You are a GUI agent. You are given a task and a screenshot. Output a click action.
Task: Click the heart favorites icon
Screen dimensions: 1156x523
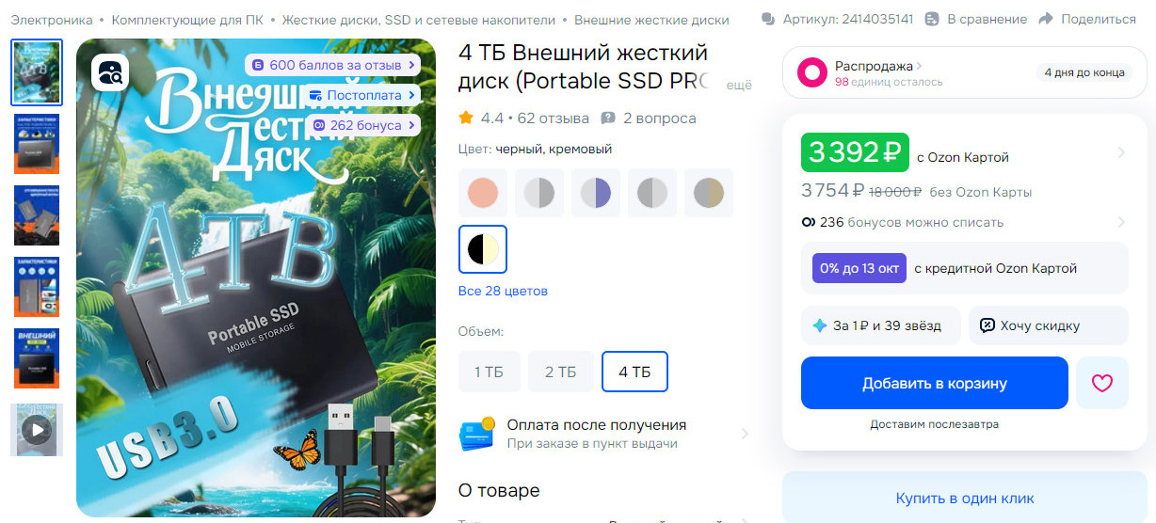[x=1101, y=383]
